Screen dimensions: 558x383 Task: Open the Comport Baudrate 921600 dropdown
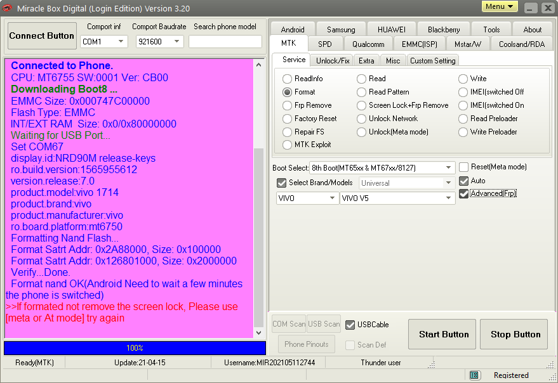coord(159,42)
